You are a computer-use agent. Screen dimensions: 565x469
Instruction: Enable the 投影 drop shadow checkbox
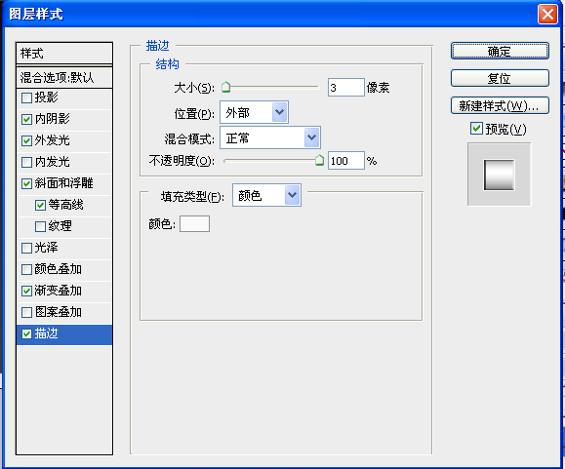26,98
